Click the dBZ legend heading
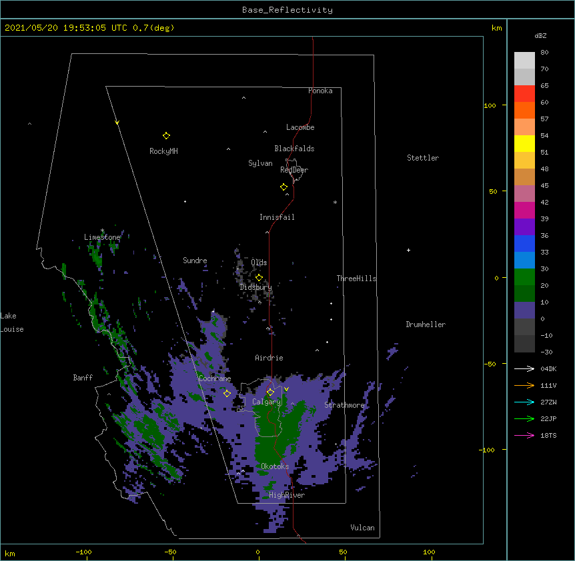The height and width of the screenshot is (561, 575). [540, 36]
